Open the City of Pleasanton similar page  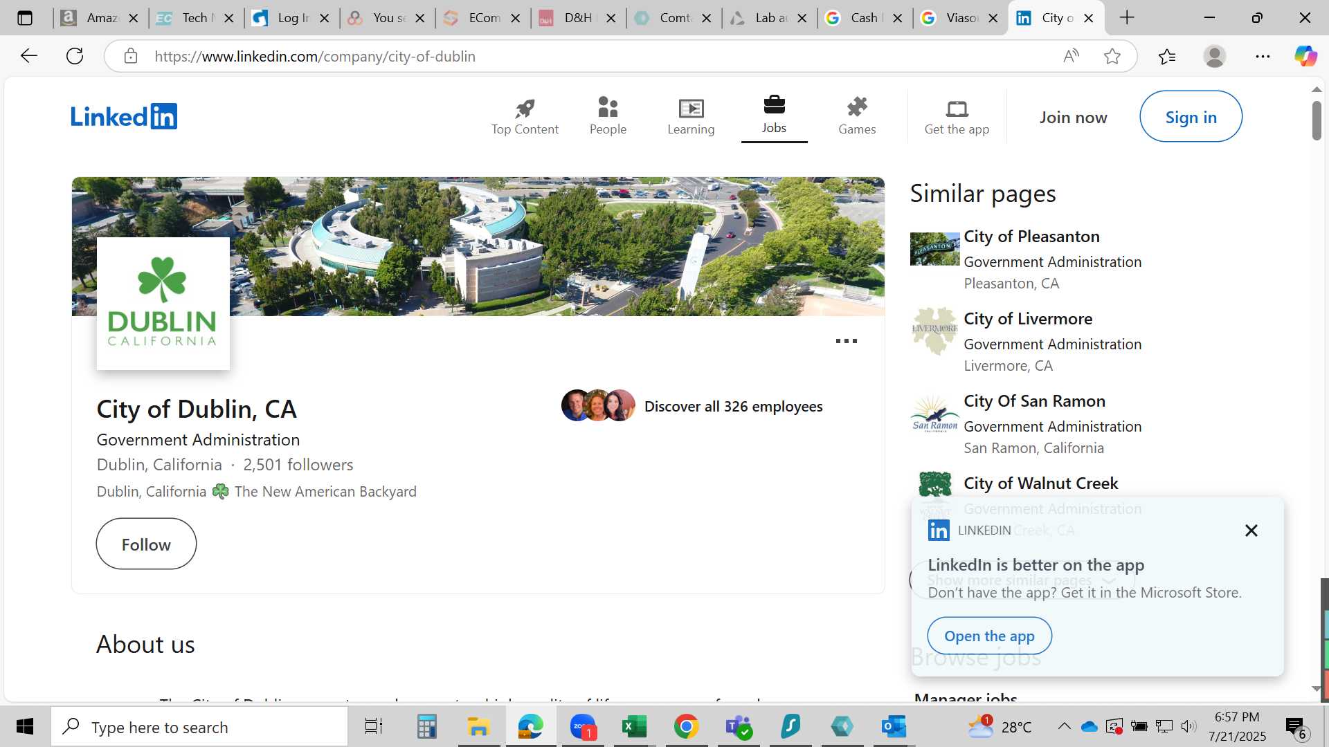[x=1031, y=237]
